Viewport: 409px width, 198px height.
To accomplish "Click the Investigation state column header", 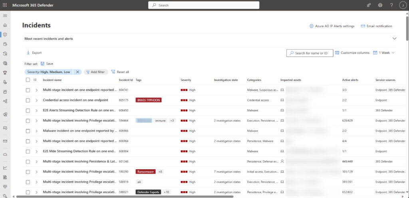I will 226,80.
